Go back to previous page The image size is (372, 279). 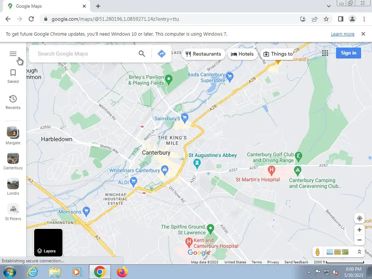click(x=8, y=19)
